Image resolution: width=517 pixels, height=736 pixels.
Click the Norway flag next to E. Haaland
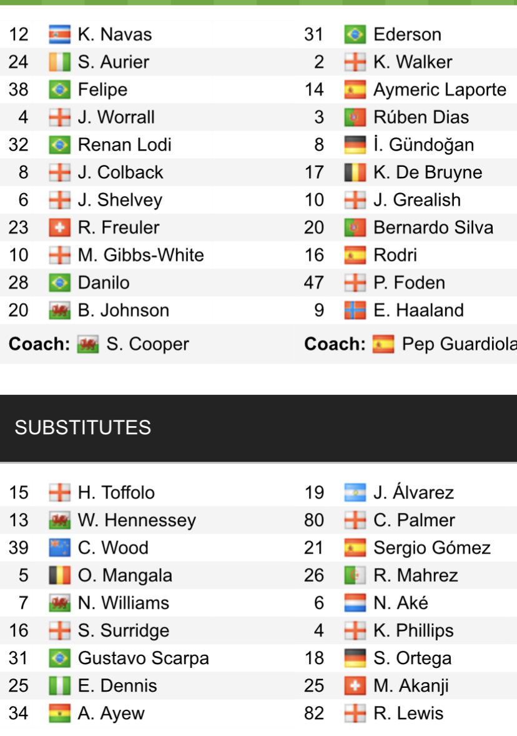[x=355, y=311]
